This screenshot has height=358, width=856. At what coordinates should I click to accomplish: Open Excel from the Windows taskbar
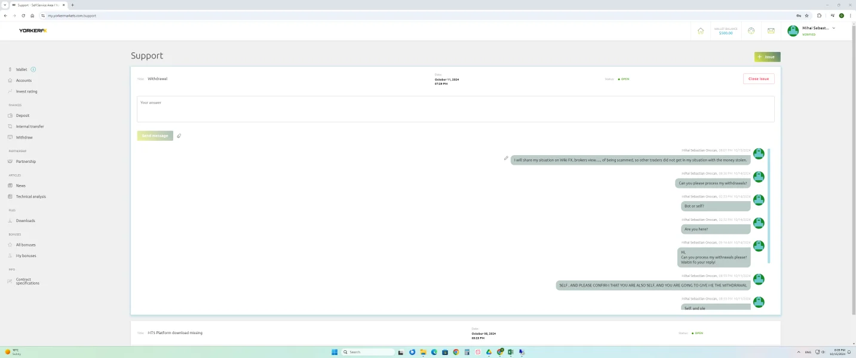point(510,352)
